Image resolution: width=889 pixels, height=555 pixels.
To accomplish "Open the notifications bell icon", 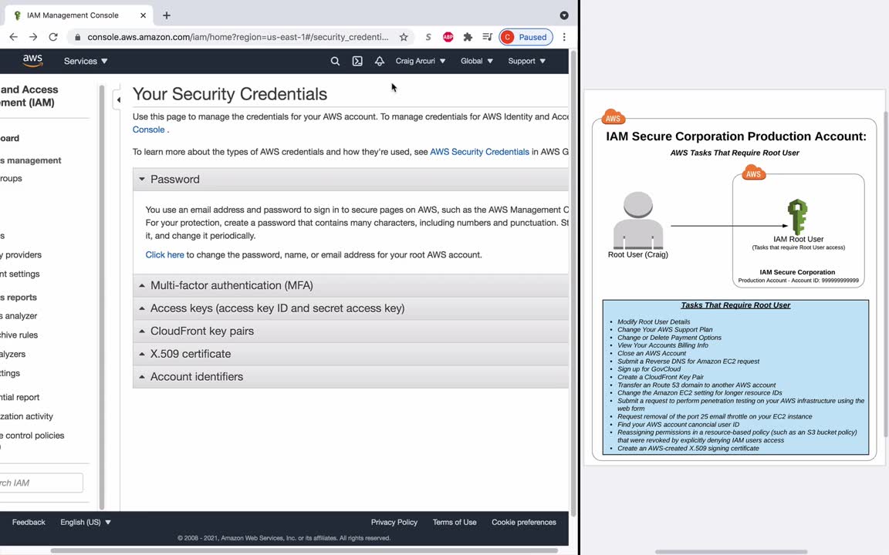I will click(380, 61).
